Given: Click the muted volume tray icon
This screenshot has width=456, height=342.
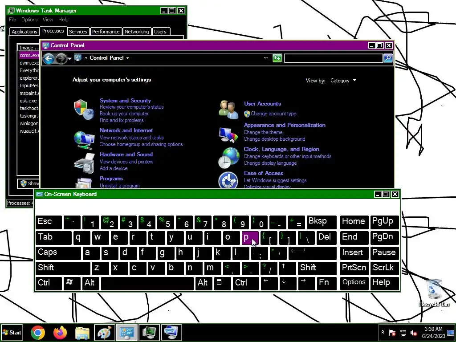Looking at the screenshot, I should point(413,332).
